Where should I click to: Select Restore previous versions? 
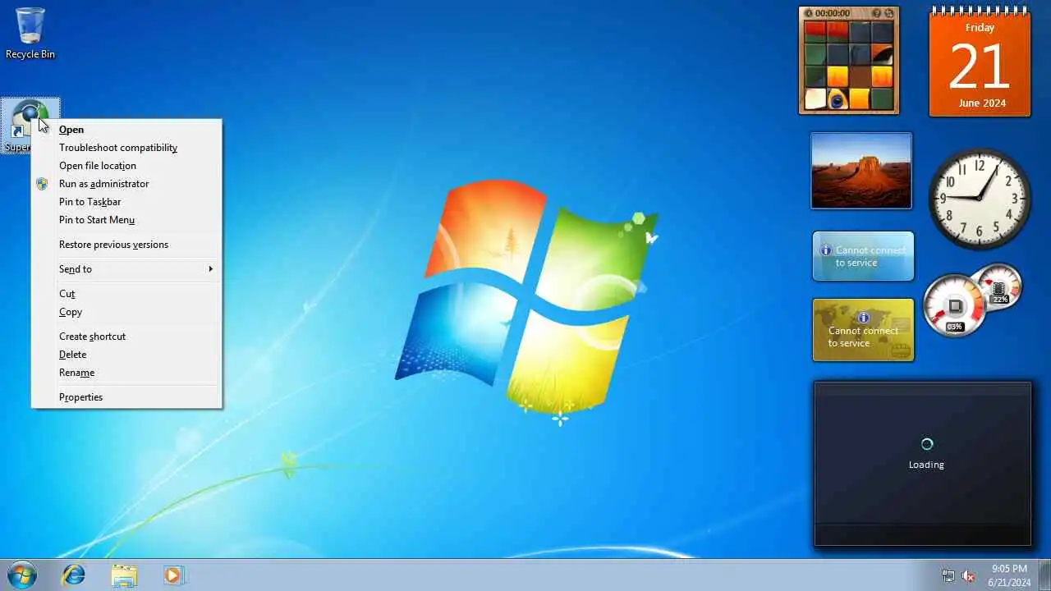click(127, 245)
